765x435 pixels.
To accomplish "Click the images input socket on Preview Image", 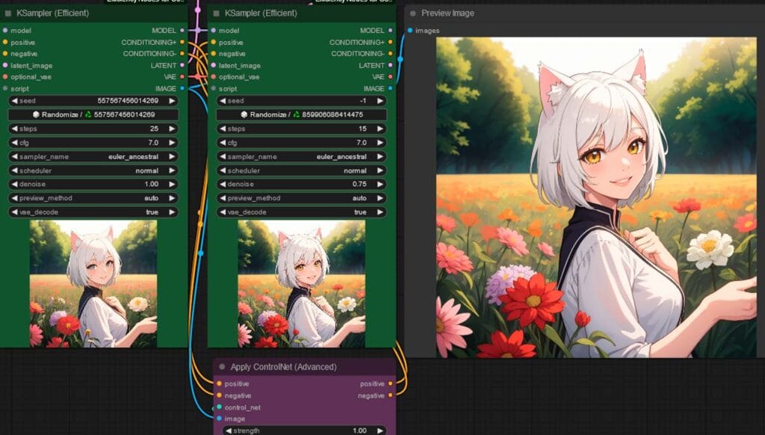I will click(x=409, y=31).
